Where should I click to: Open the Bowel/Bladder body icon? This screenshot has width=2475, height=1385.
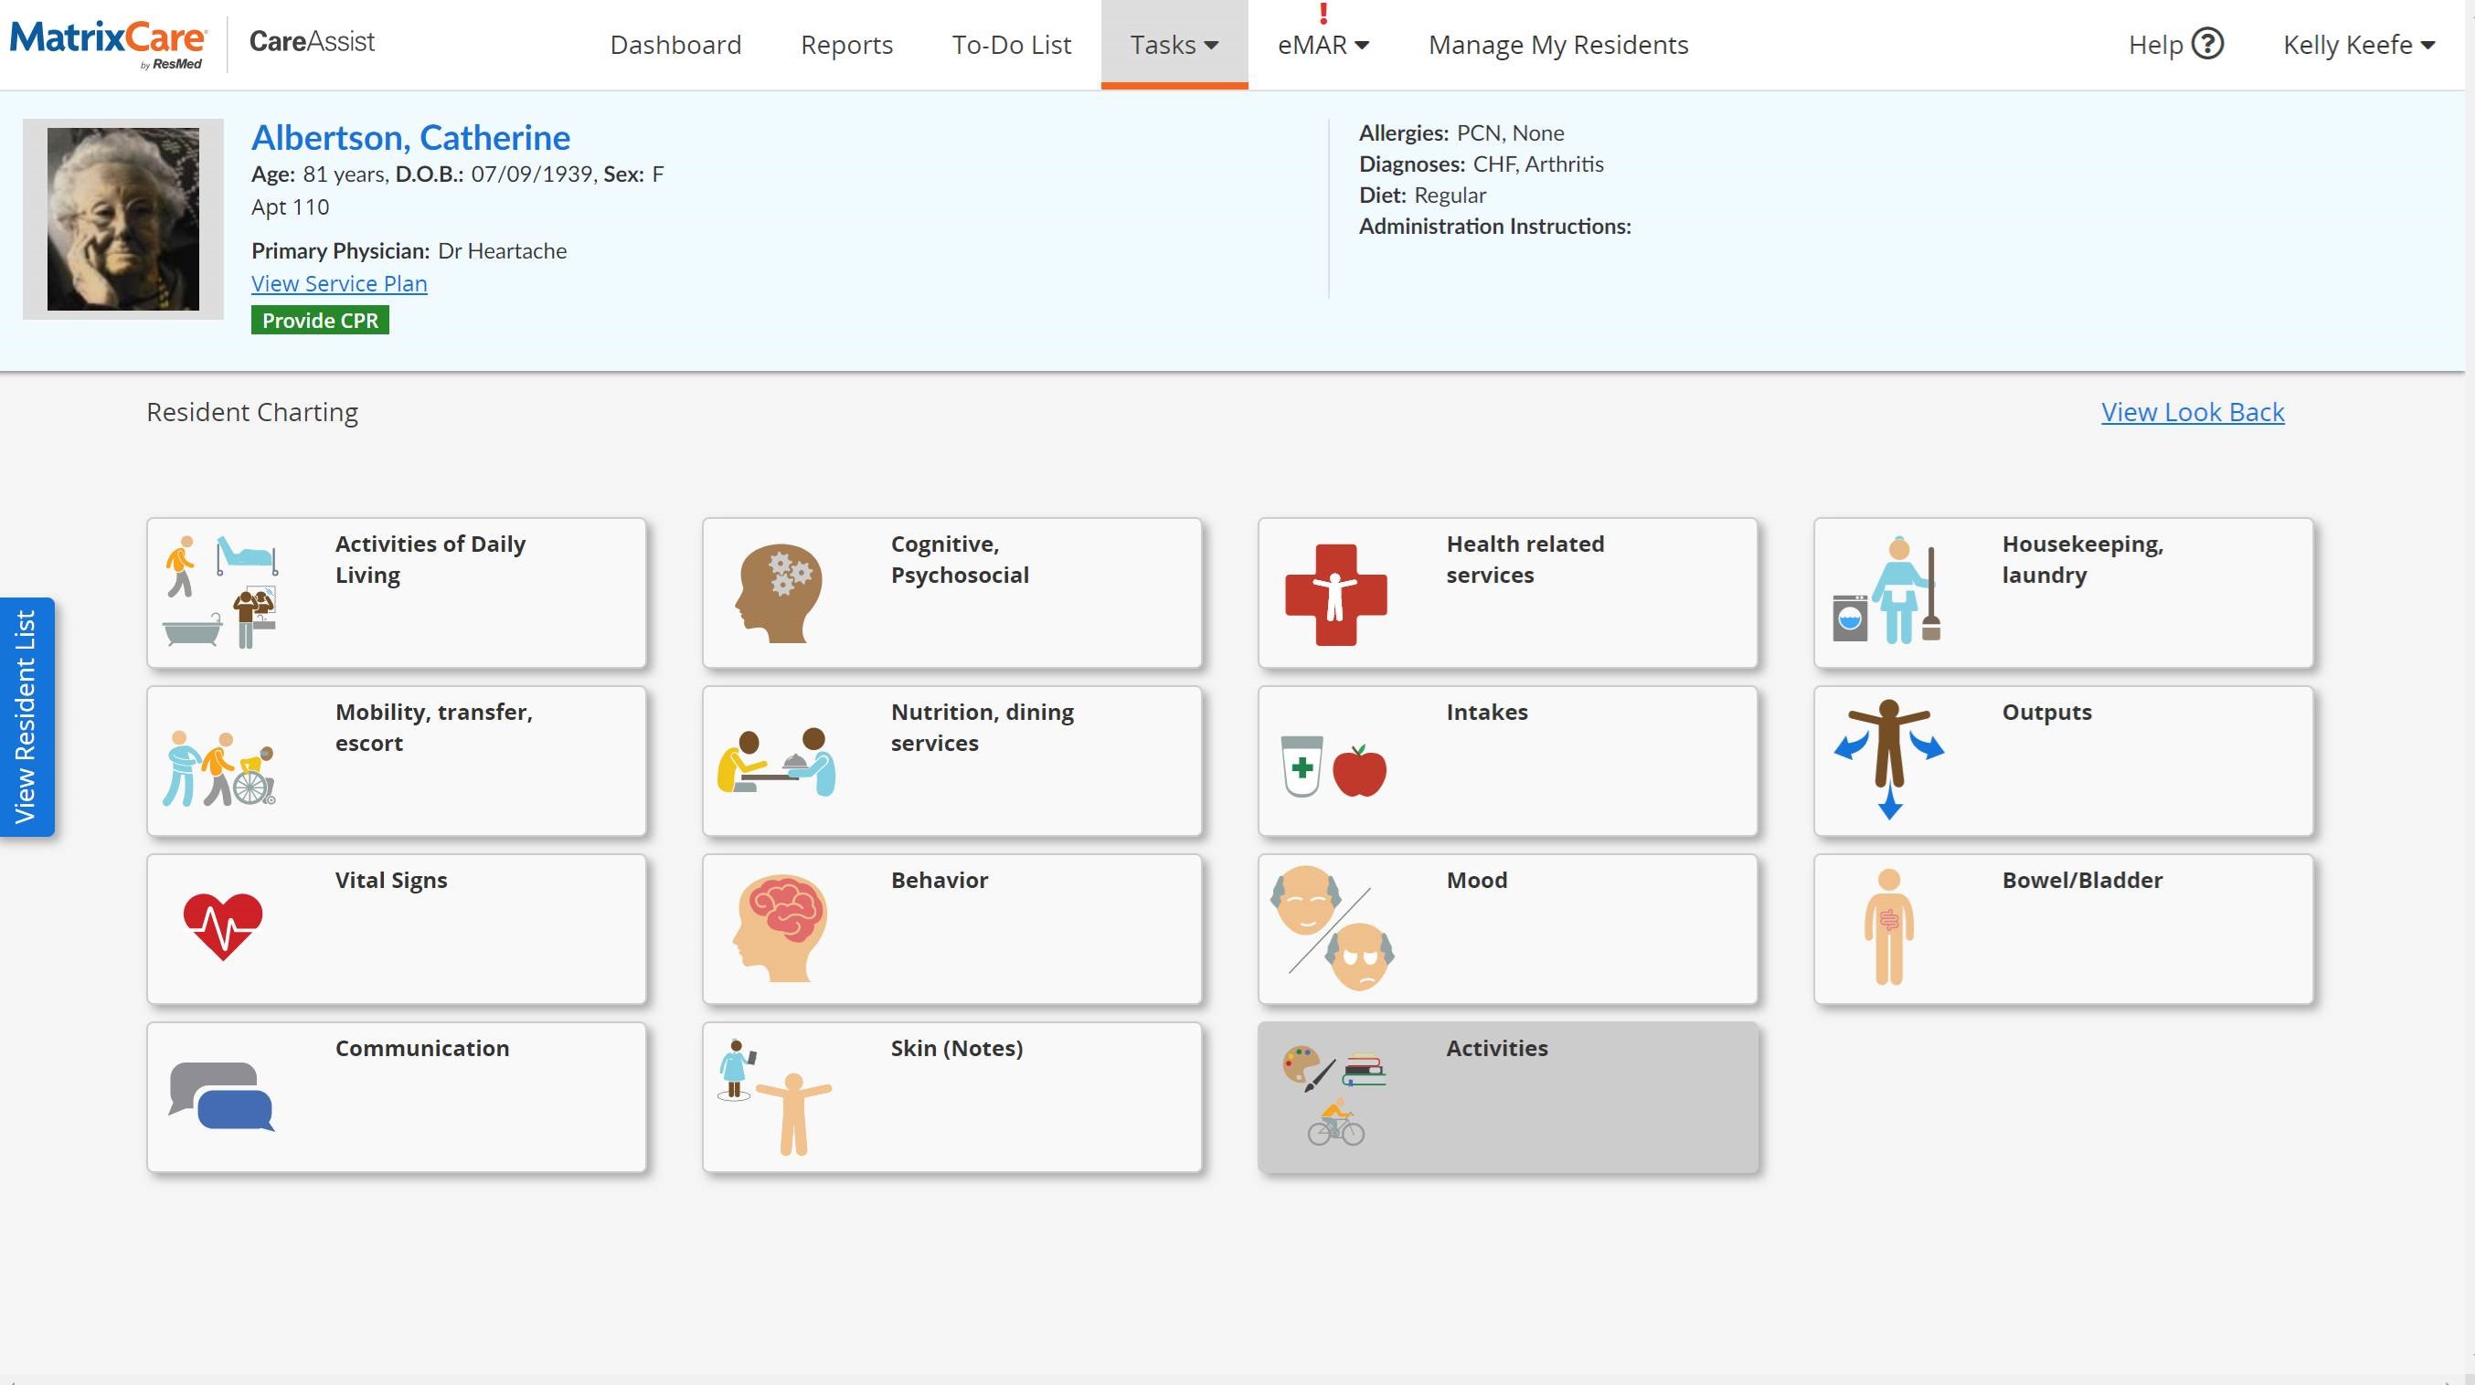(1888, 927)
